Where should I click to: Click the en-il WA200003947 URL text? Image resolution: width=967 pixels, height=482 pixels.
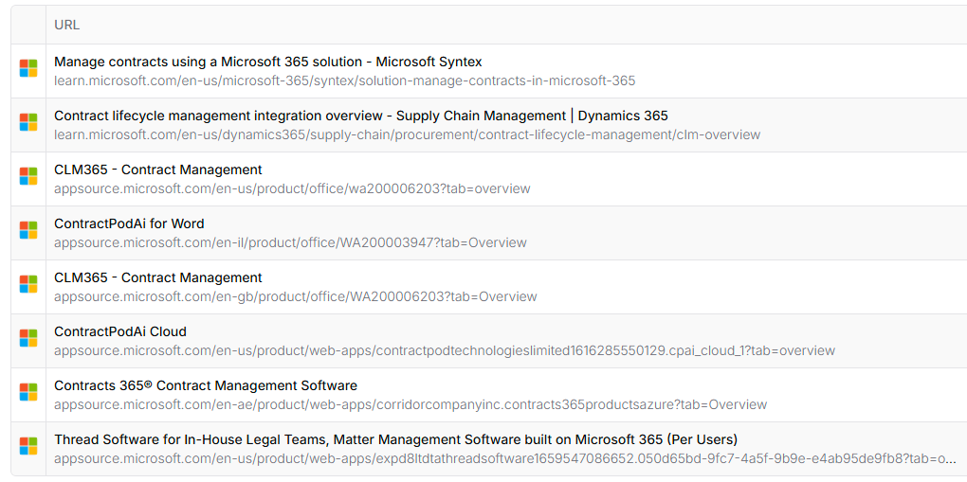click(290, 242)
